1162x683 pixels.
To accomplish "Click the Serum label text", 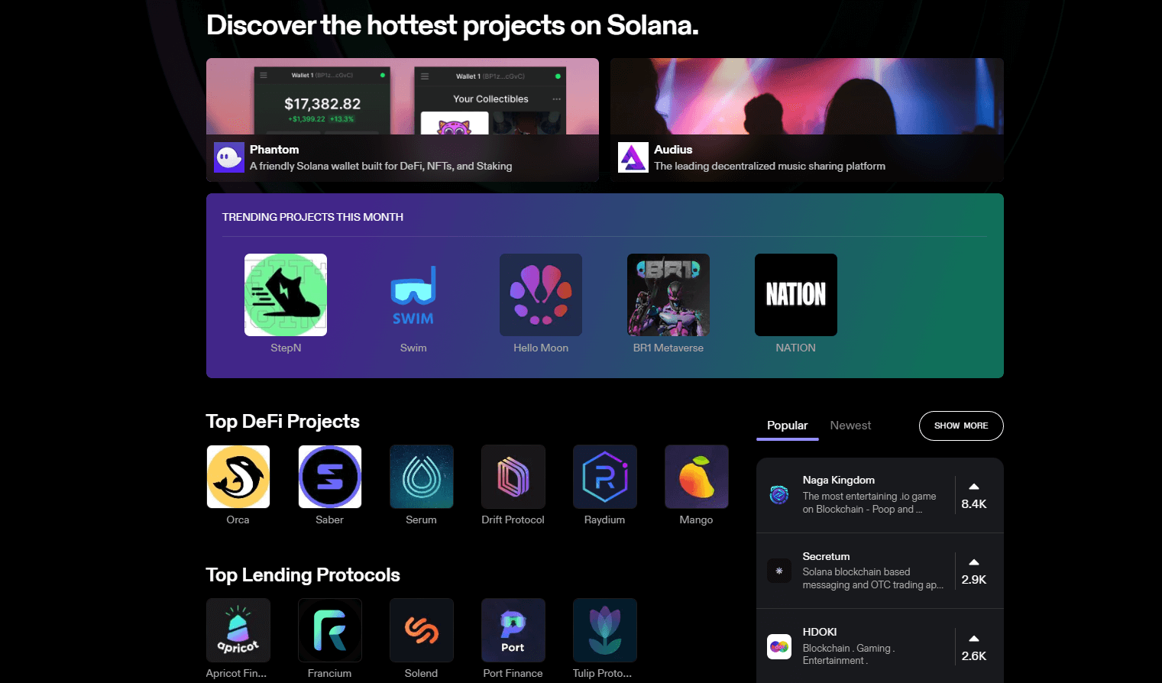I will (x=422, y=520).
